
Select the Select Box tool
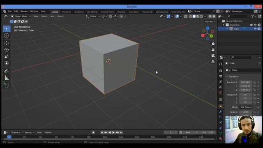pos(7,29)
